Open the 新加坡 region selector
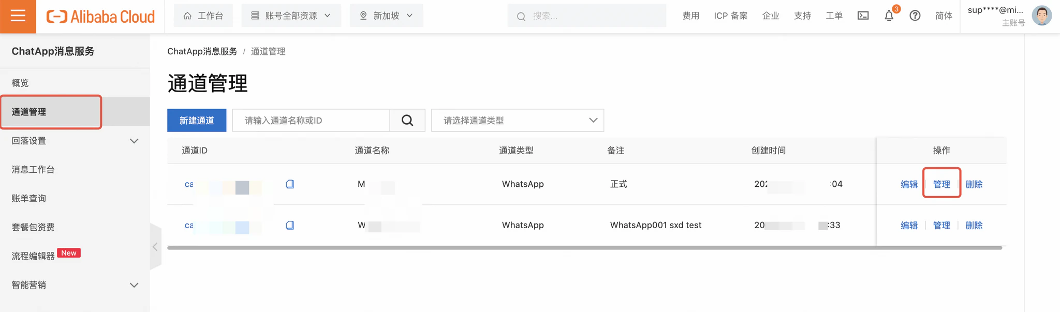Image resolution: width=1060 pixels, height=312 pixels. 386,16
